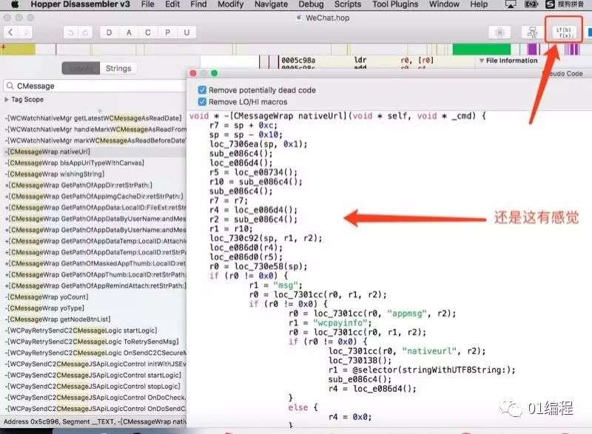Select -[WCPaySendC2CMessageJSApiLogicControl startLogic]

93,375
